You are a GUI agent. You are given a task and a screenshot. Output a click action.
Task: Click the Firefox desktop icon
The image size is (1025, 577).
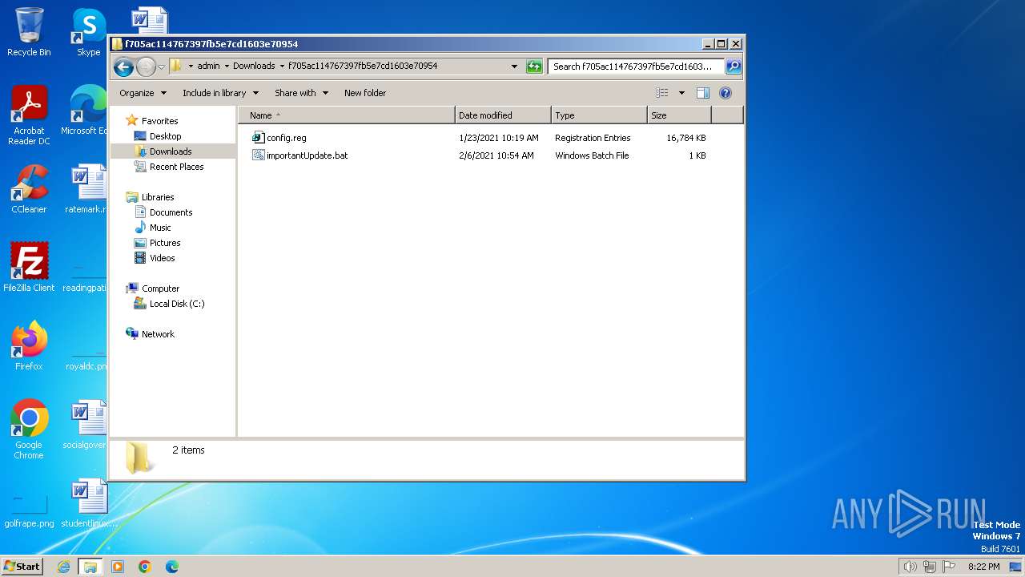pyautogui.click(x=29, y=346)
